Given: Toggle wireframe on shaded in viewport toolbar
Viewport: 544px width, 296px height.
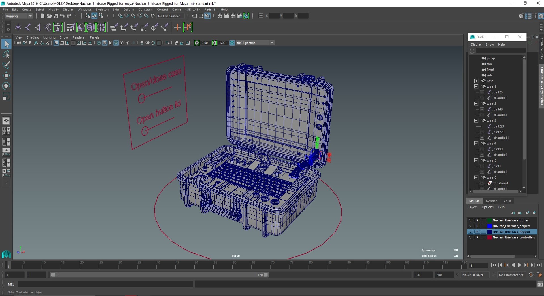Looking at the screenshot, I should tap(116, 43).
